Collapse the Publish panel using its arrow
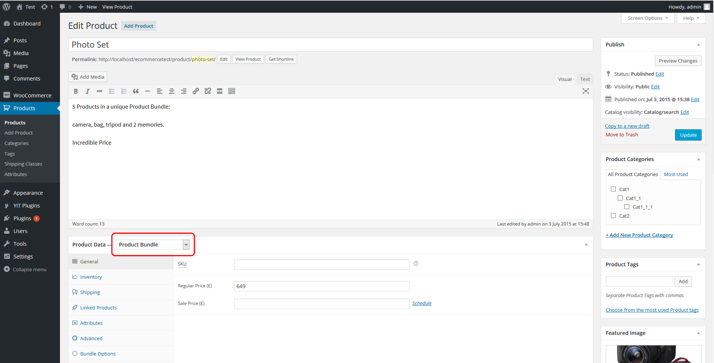Viewport: 714px width, 363px height. point(698,45)
